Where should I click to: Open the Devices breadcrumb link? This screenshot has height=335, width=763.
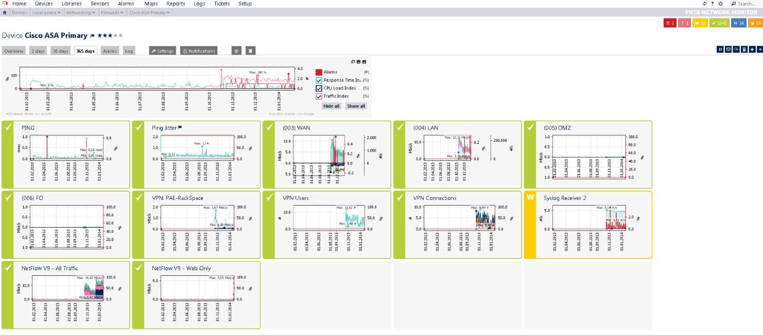[20, 12]
